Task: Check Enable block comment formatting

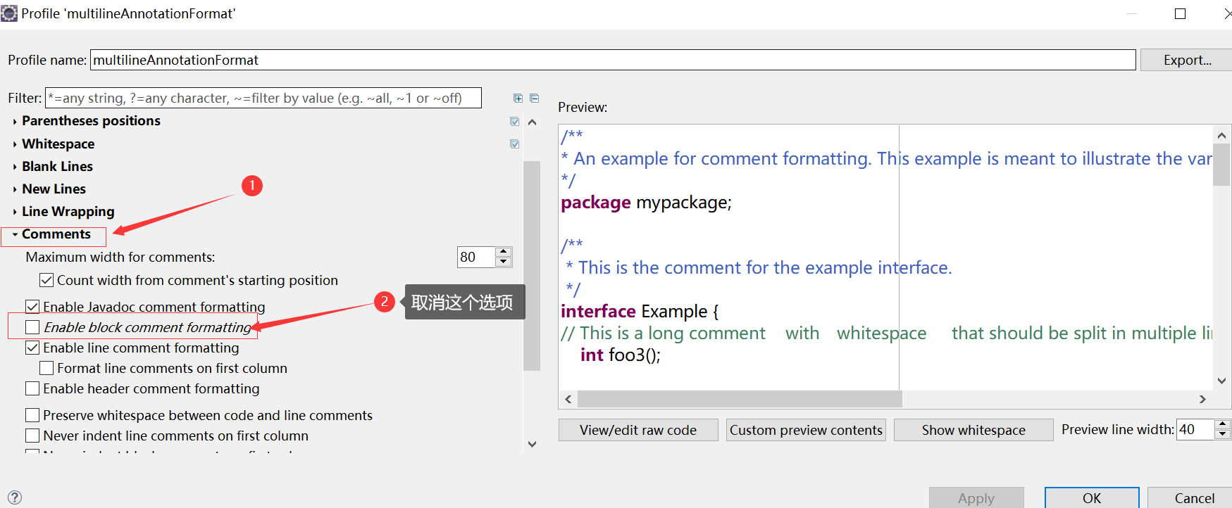Action: tap(32, 327)
